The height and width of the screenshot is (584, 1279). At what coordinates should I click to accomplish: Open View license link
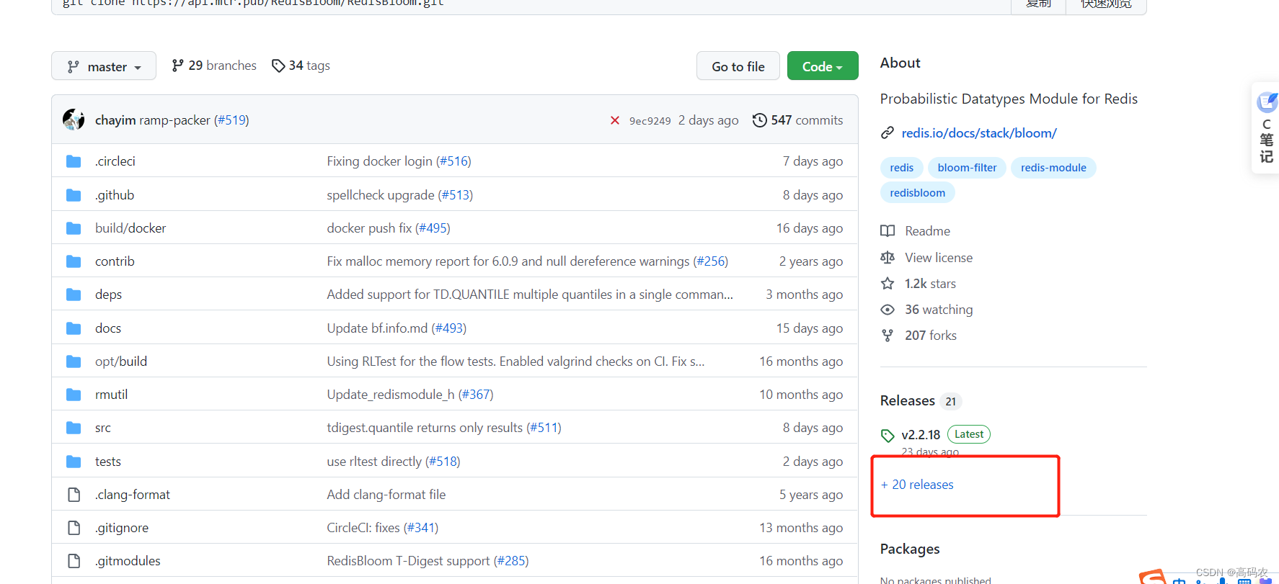coord(939,258)
